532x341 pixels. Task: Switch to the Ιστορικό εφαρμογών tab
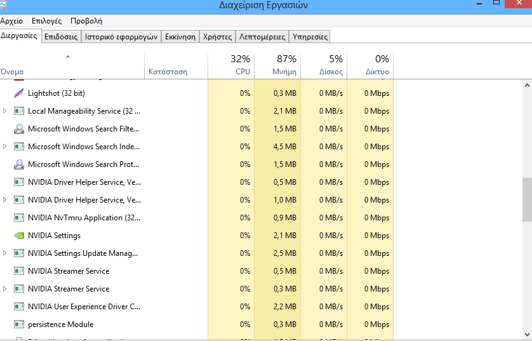coord(121,37)
